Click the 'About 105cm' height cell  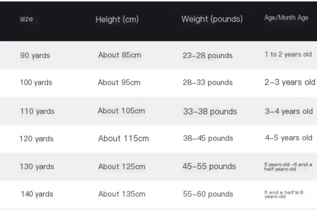pos(121,111)
